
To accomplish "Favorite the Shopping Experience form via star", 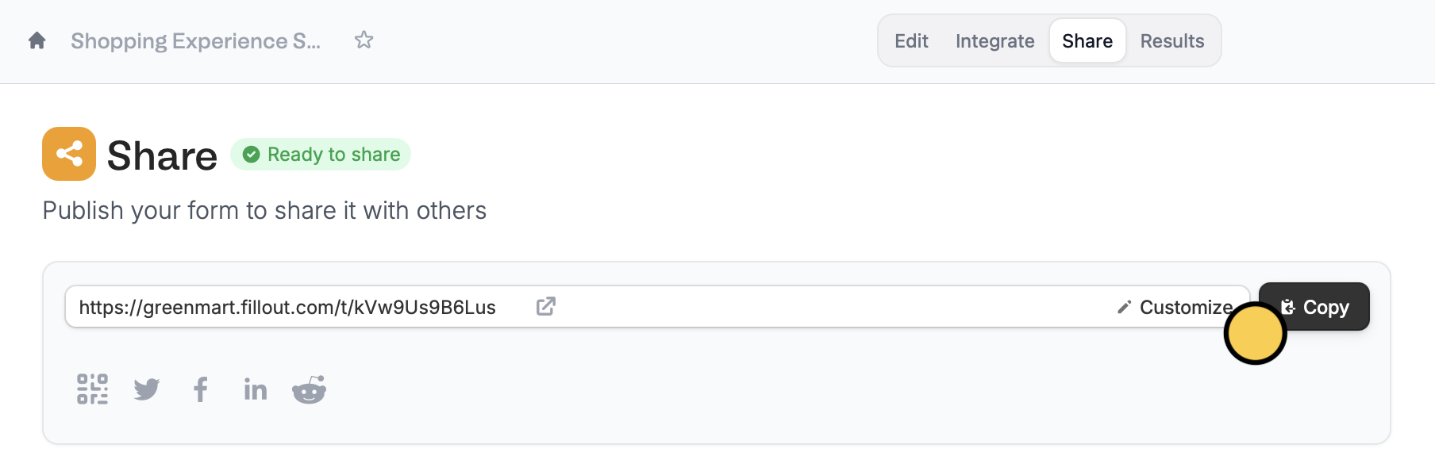I will click(364, 40).
